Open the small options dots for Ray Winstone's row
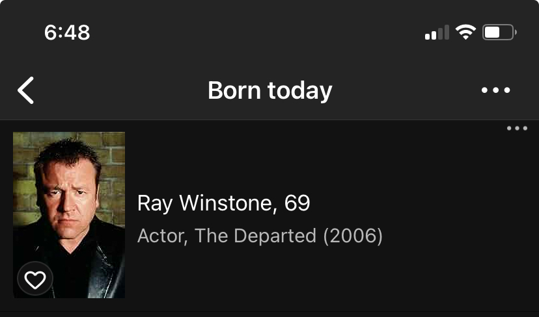 coord(517,128)
